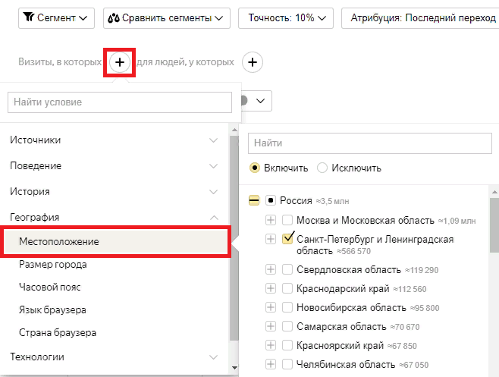499x377 pixels.
Task: Click the Найти условие search field
Action: [x=120, y=102]
